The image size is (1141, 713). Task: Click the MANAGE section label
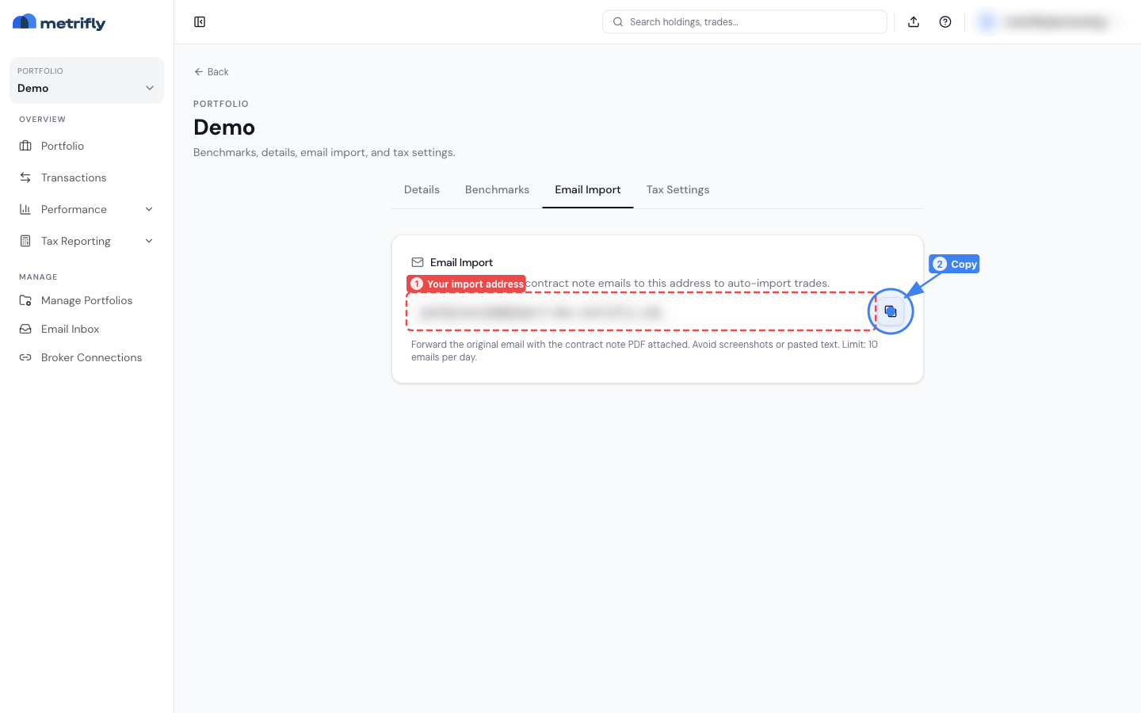click(x=38, y=277)
